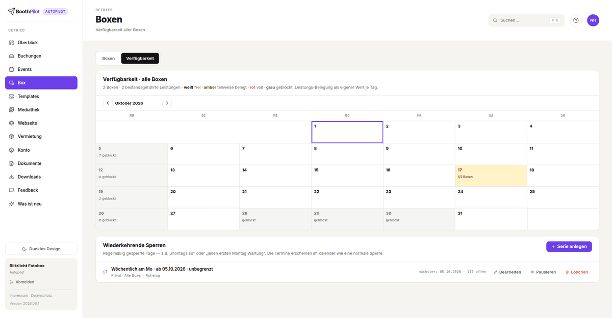Click the Oktober 2026 month label
The width and height of the screenshot is (612, 318).
(129, 103)
